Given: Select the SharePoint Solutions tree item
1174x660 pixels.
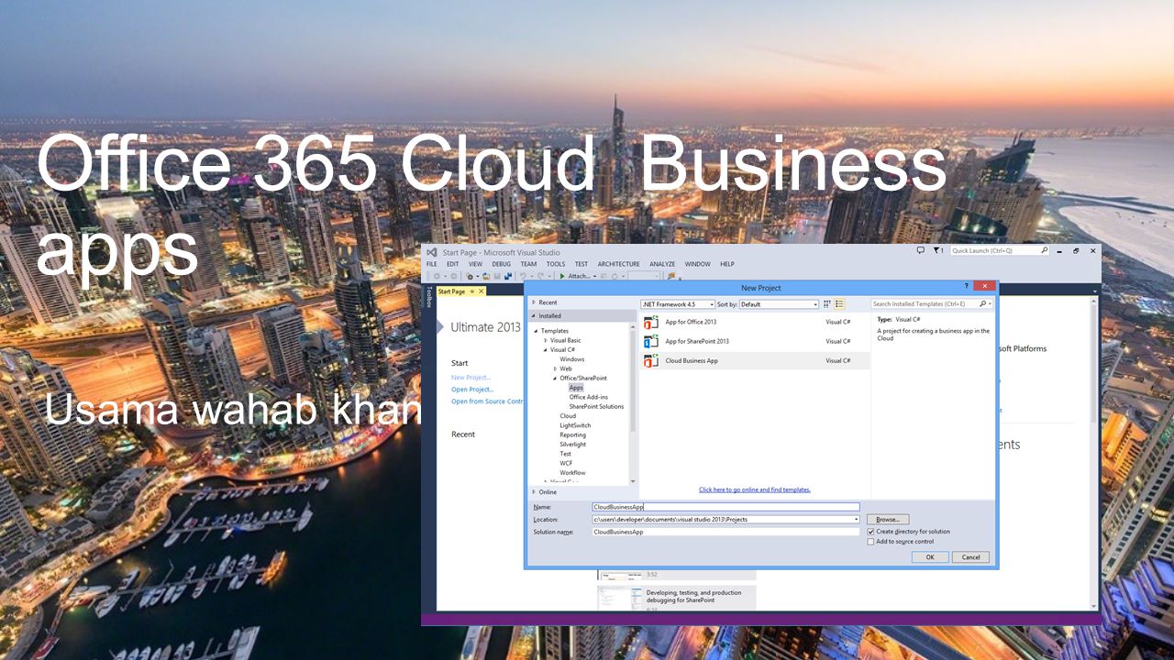Looking at the screenshot, I should [596, 407].
